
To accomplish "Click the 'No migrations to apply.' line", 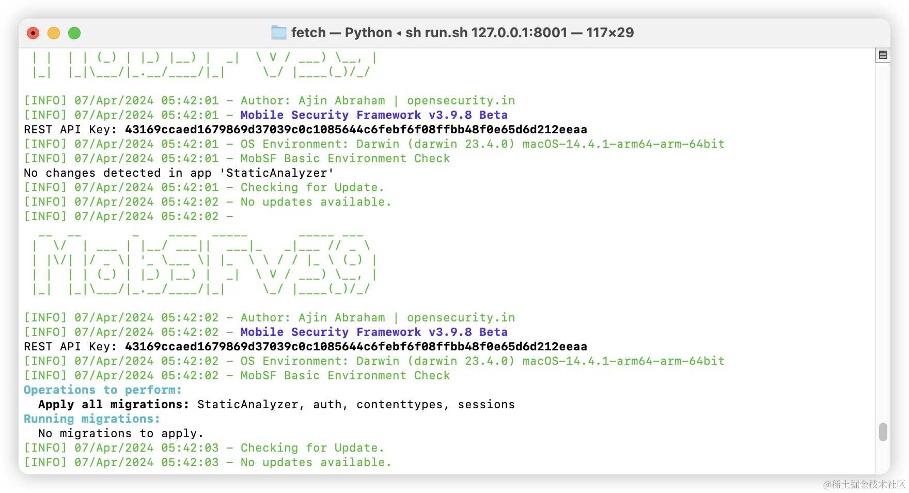I will [121, 433].
